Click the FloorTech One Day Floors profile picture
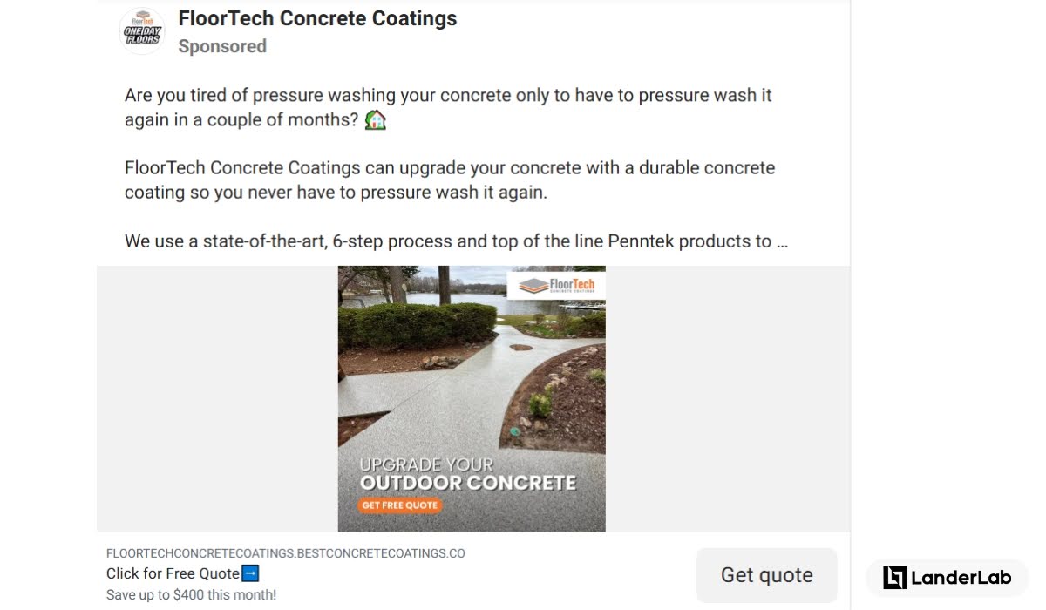The width and height of the screenshot is (1046, 610). tap(142, 30)
